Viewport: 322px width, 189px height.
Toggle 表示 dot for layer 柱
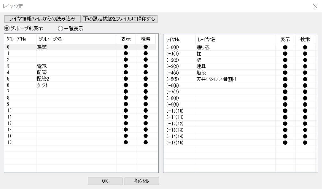(285, 53)
